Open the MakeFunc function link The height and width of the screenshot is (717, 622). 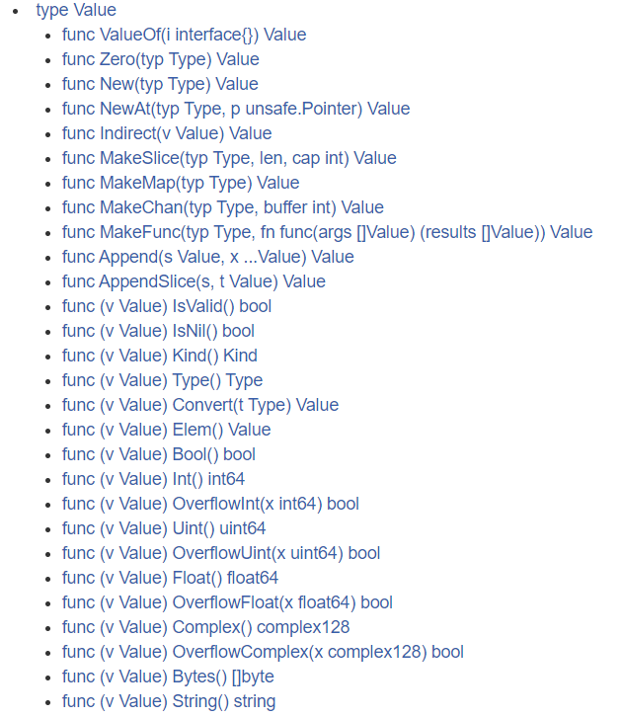[327, 232]
